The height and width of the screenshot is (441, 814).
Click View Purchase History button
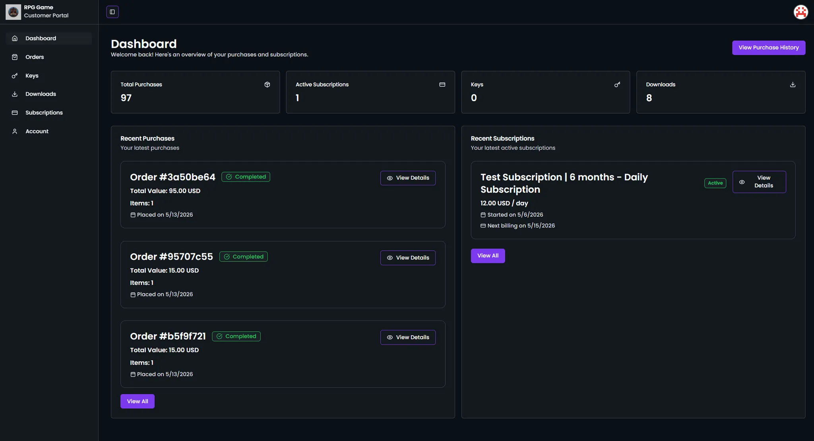coord(768,48)
